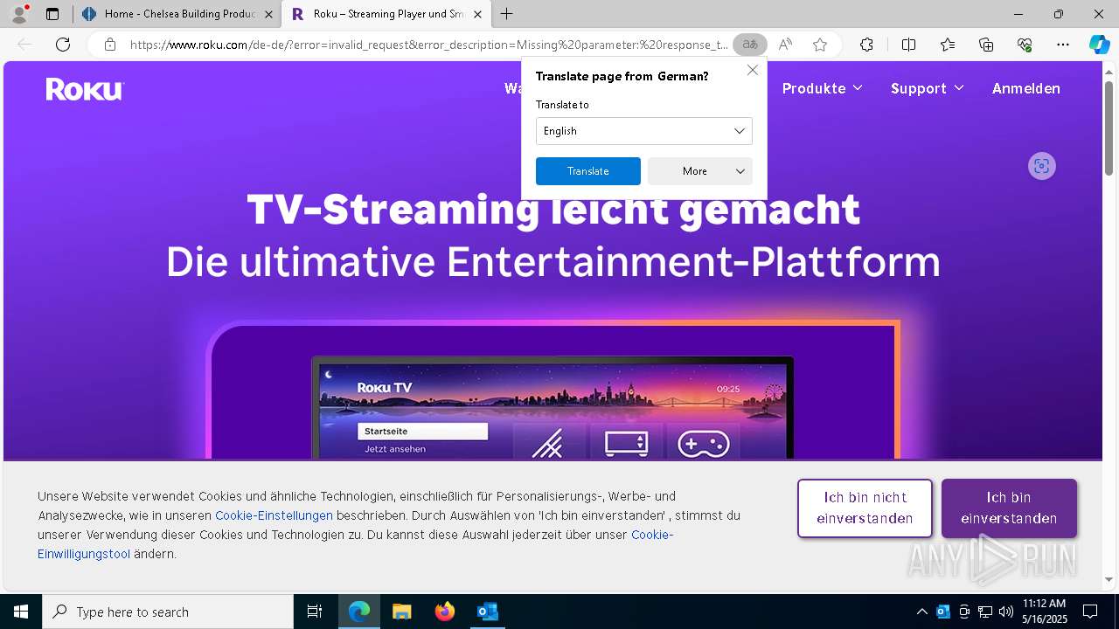Open the notification center
The width and height of the screenshot is (1119, 629).
click(1090, 612)
